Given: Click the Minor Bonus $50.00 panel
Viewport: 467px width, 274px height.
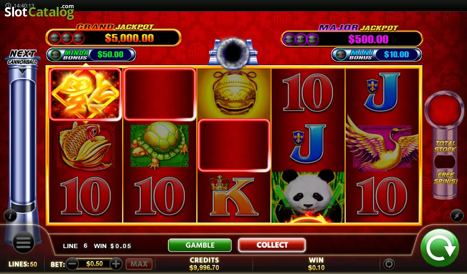Looking at the screenshot, I should [91, 55].
